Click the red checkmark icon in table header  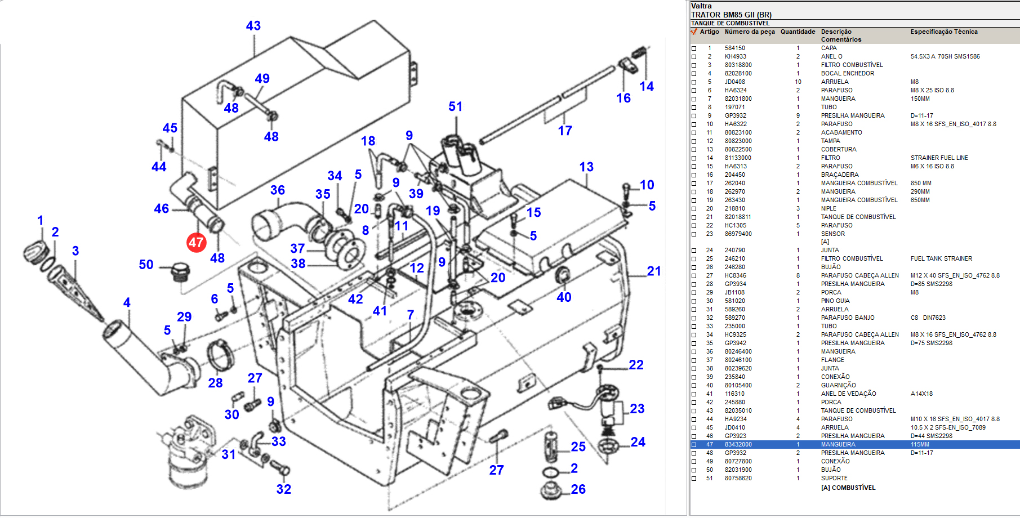[694, 32]
